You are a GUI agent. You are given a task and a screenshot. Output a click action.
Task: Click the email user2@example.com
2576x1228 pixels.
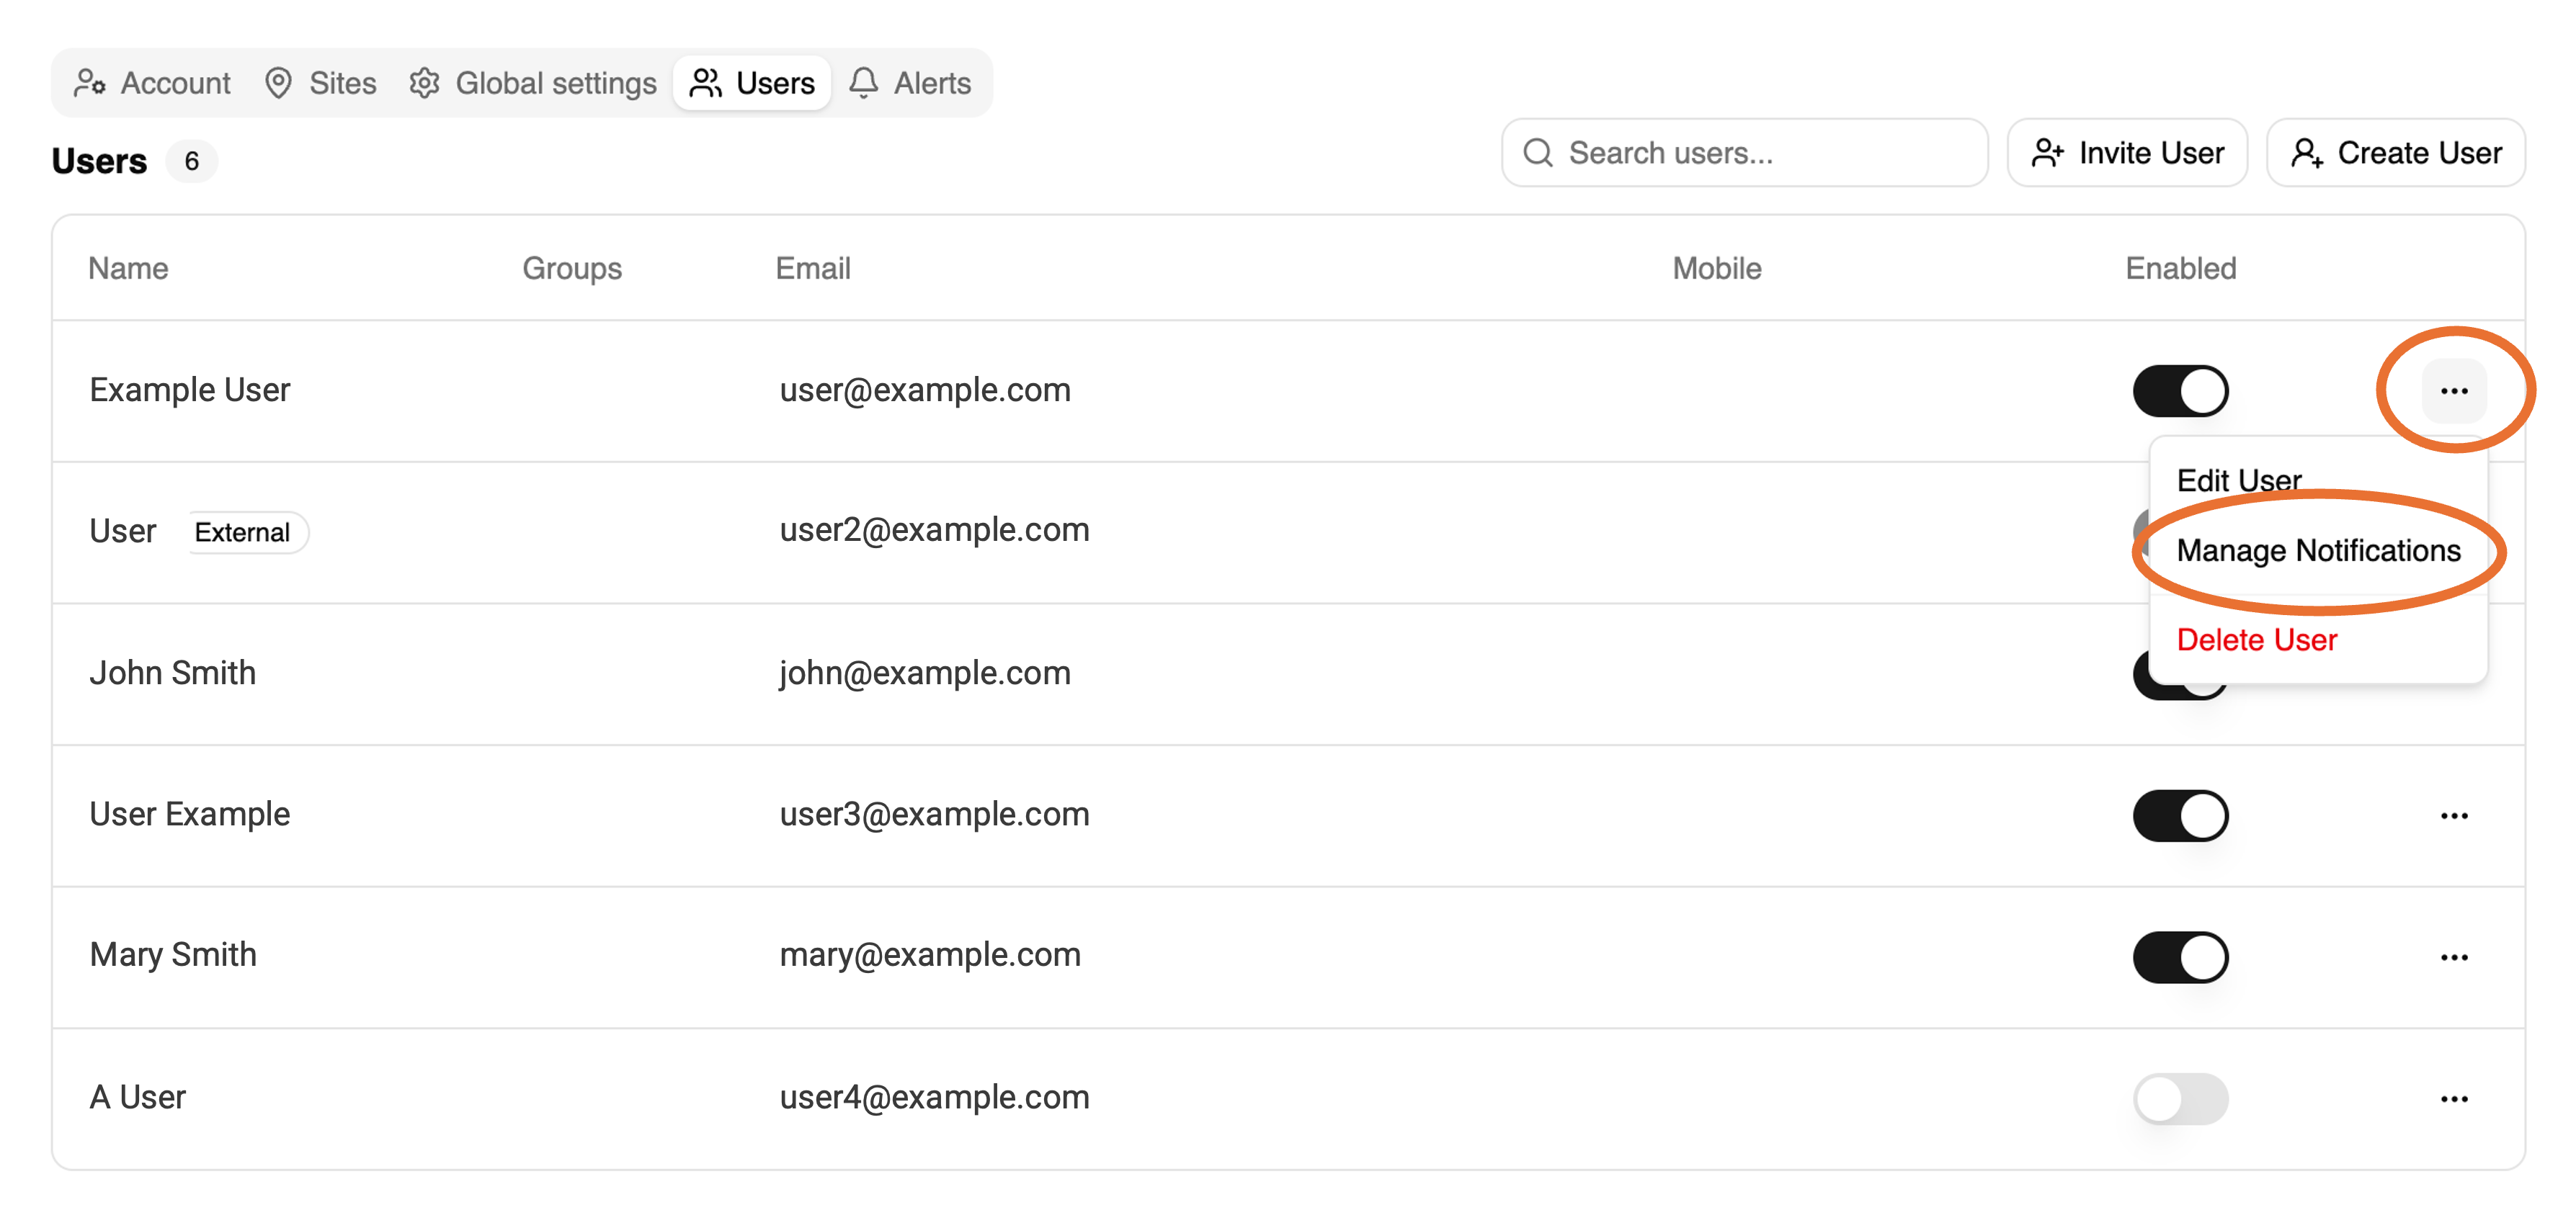(x=934, y=529)
